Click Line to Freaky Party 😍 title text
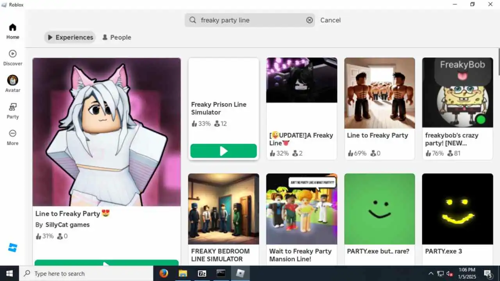The height and width of the screenshot is (281, 500). pyautogui.click(x=72, y=213)
